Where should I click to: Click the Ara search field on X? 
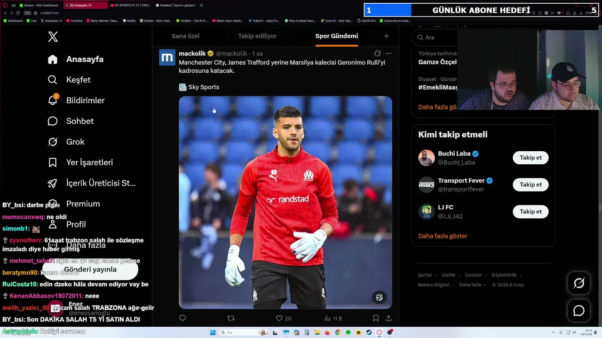[x=435, y=38]
